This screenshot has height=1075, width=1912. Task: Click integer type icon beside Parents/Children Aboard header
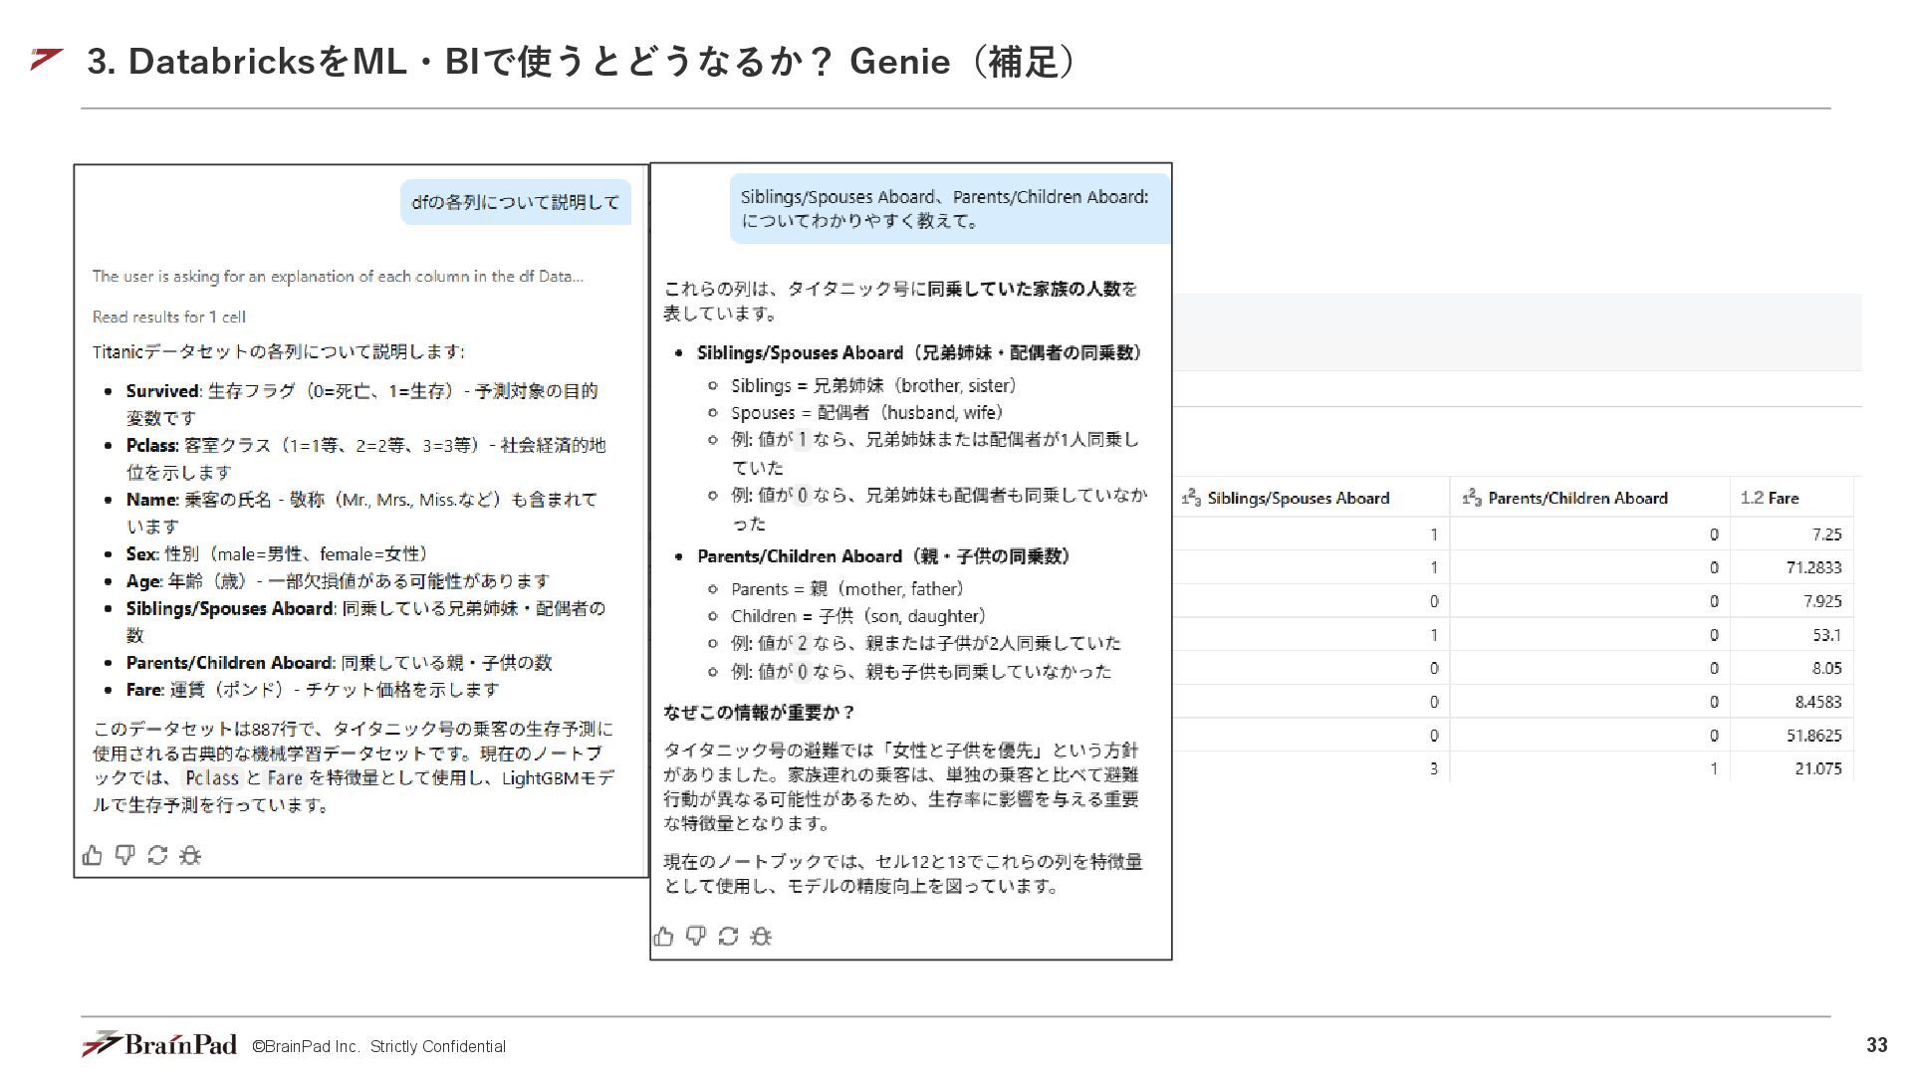1472,498
